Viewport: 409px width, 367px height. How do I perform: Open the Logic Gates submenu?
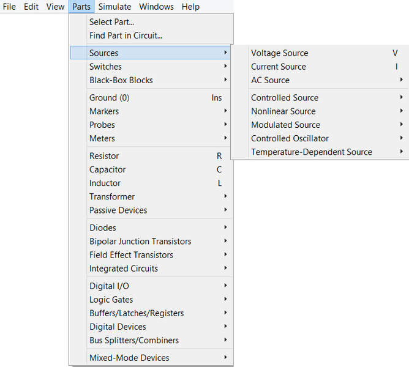point(111,300)
